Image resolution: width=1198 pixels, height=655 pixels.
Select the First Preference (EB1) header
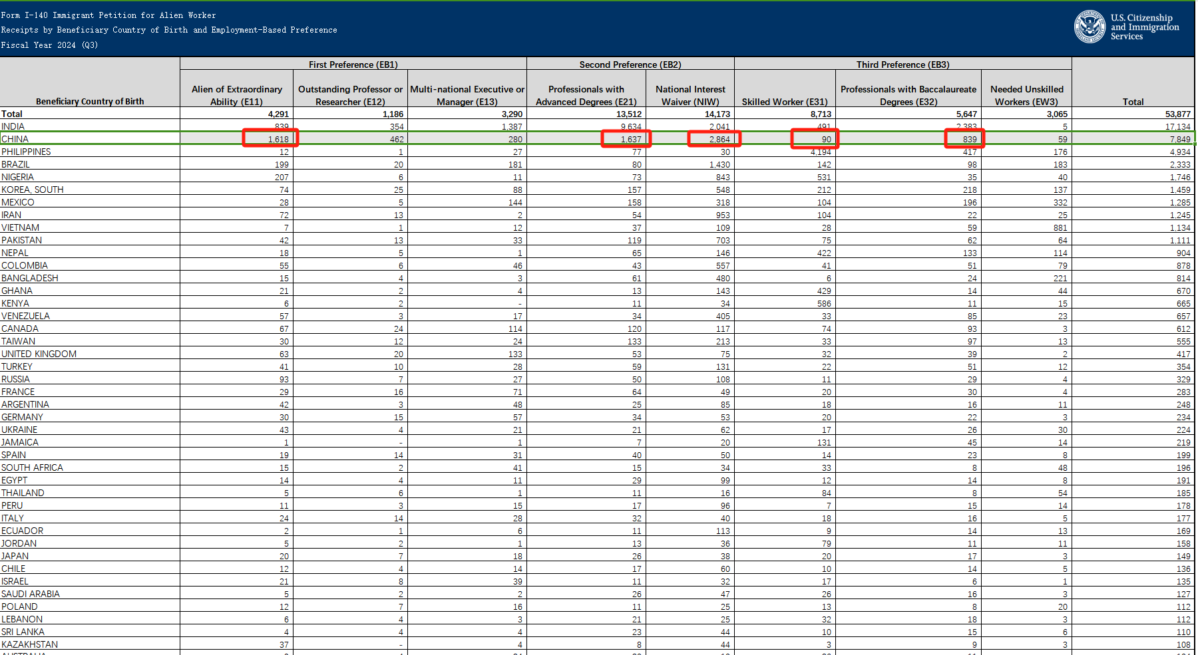pos(353,65)
